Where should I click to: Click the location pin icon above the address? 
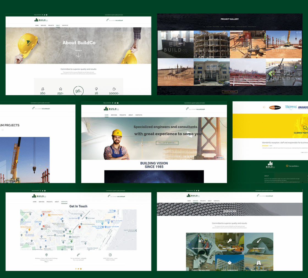46,255
